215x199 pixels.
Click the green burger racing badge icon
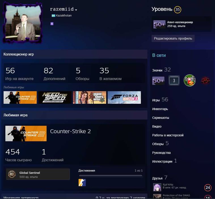[190, 80]
